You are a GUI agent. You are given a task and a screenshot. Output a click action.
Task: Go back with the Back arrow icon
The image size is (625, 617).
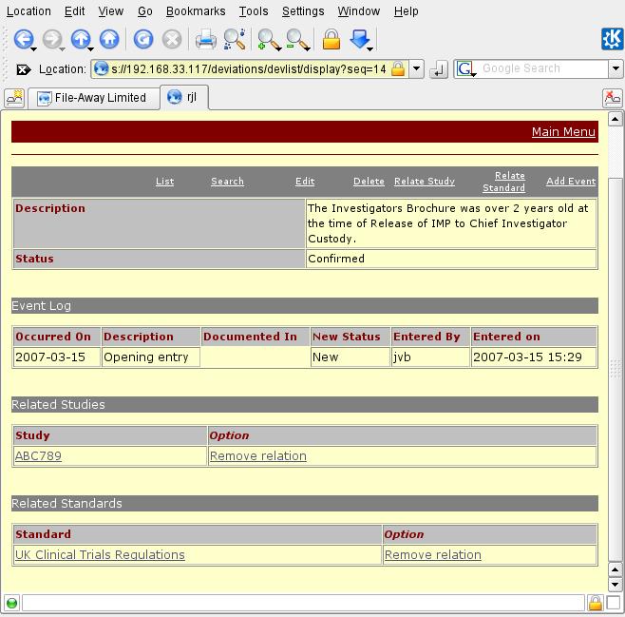click(23, 39)
